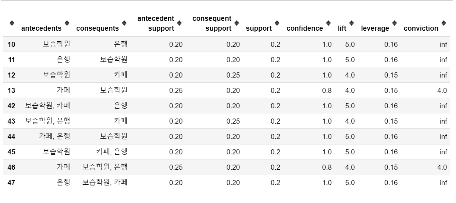Click the confidence column sort icon
Viewport: 456px width, 203px height.
pos(328,23)
